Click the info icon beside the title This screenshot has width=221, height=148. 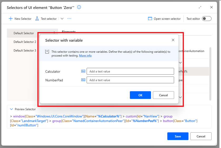[x=79, y=7]
